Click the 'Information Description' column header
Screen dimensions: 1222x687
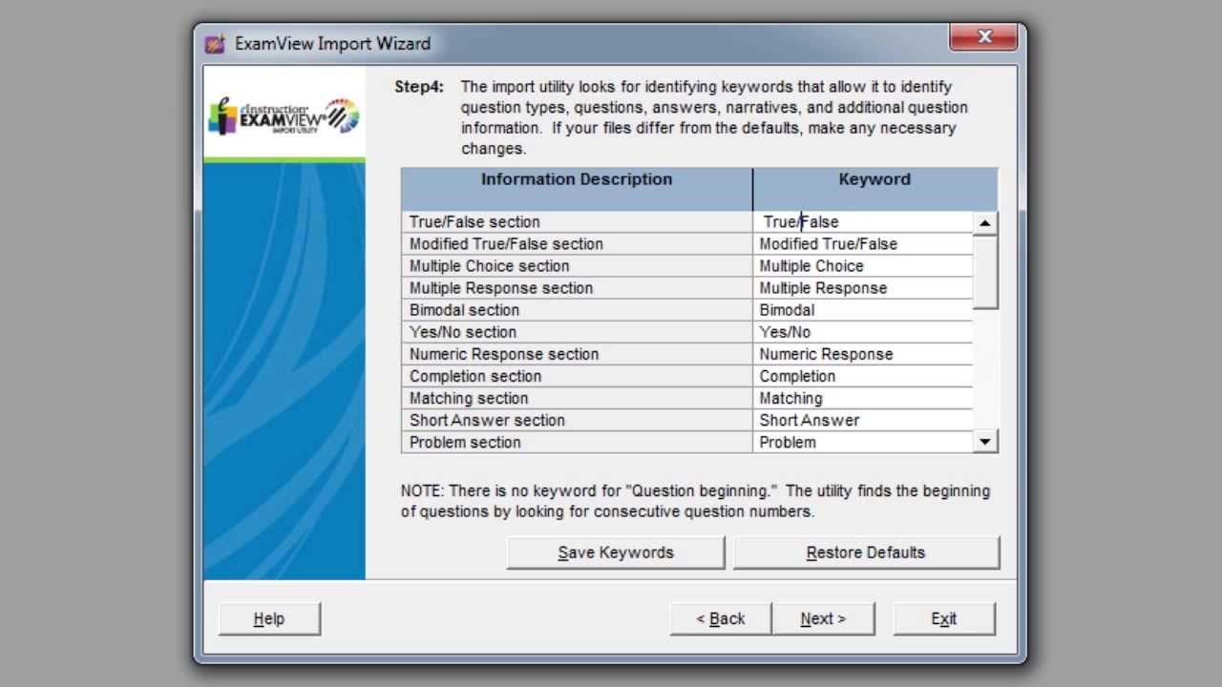click(x=577, y=189)
